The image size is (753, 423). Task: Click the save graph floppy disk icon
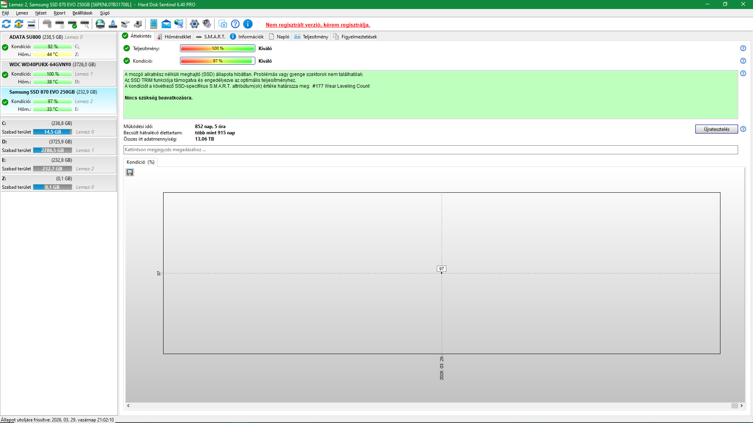click(x=130, y=172)
